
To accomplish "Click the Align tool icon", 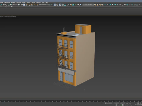I will 52,5.
